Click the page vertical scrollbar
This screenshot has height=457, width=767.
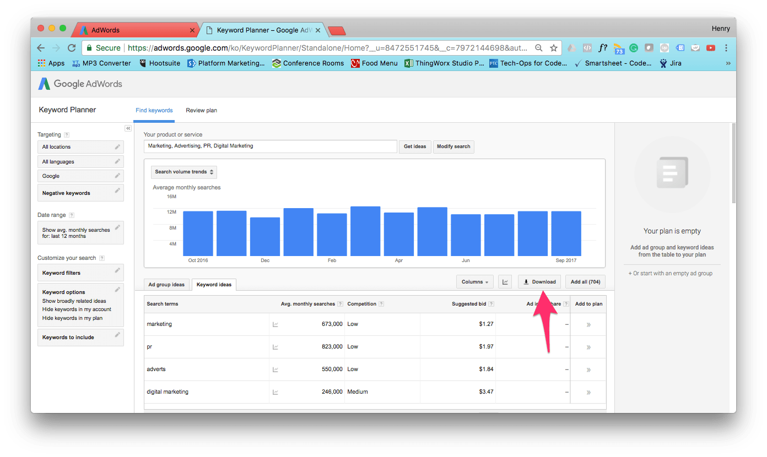coord(733,163)
